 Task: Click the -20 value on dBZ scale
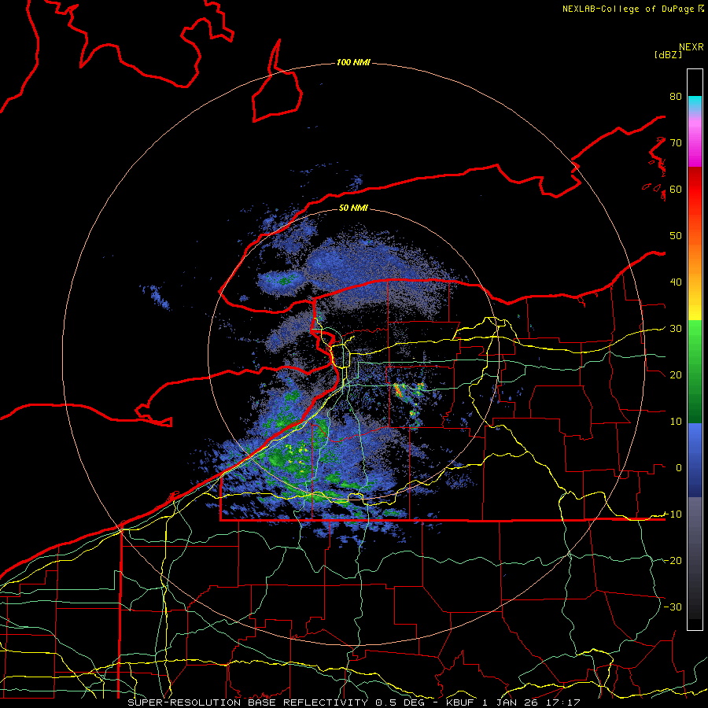(673, 560)
